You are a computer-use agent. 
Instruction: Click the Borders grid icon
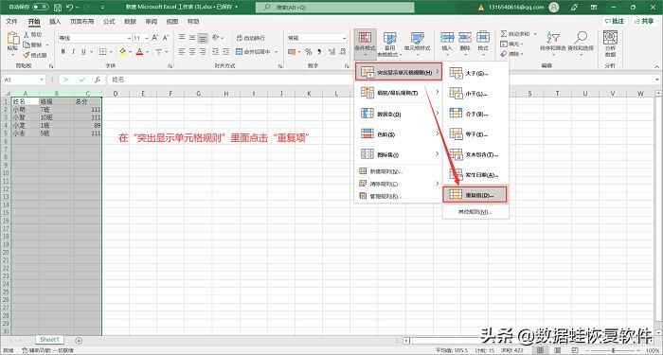point(102,52)
